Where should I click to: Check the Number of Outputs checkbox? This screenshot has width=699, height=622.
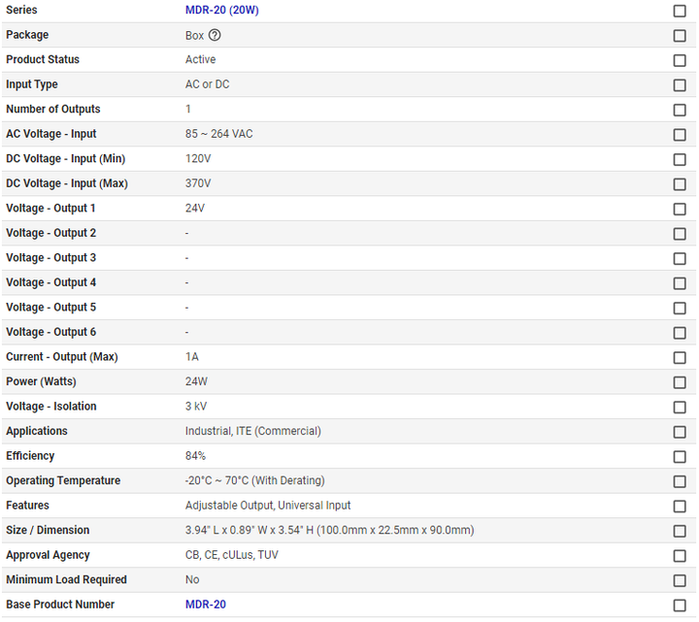pos(680,110)
